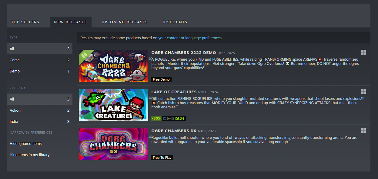
Task: Filter type to Game
Action: pos(39,60)
